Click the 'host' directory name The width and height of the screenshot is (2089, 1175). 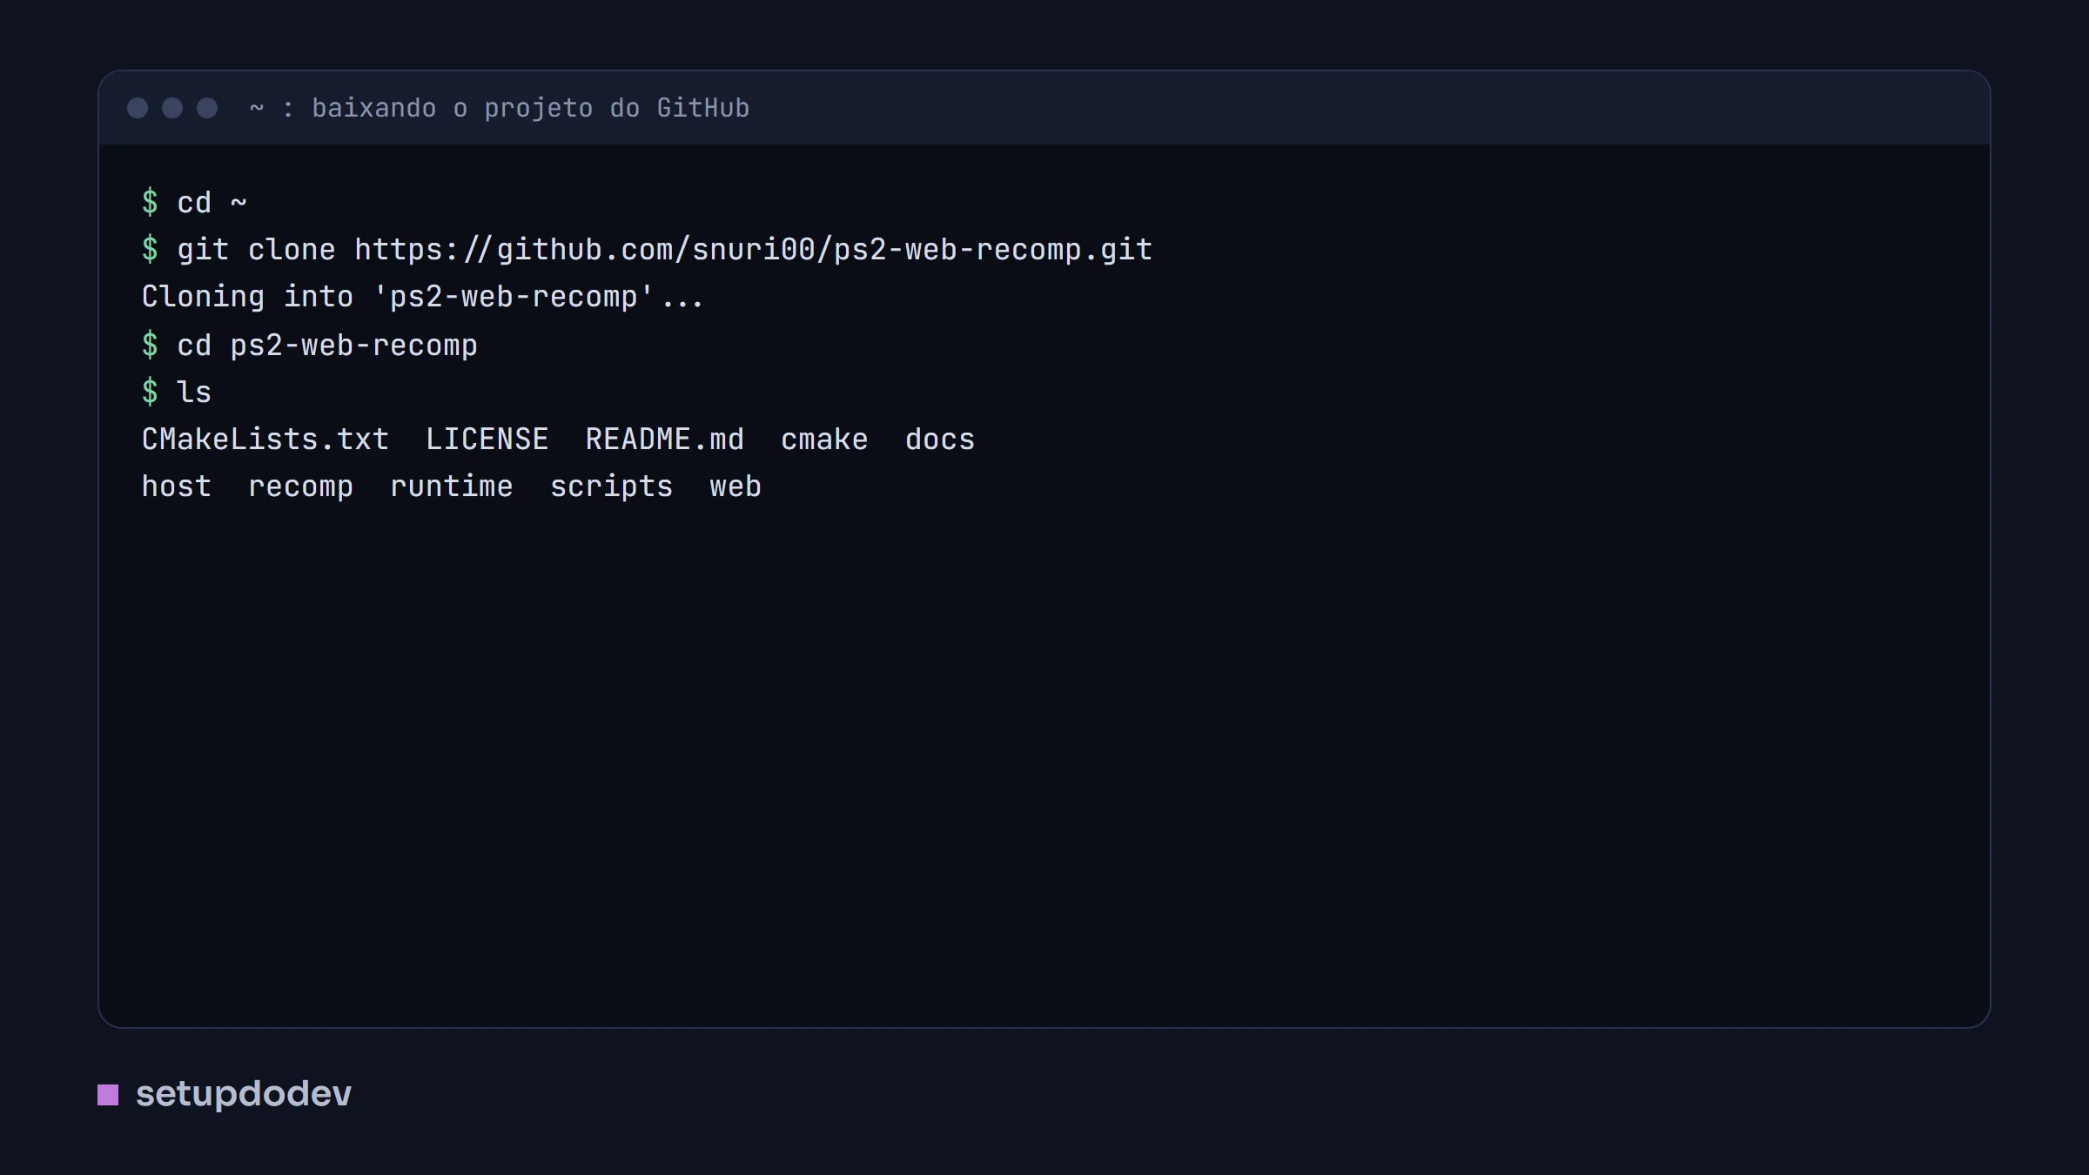(x=177, y=487)
